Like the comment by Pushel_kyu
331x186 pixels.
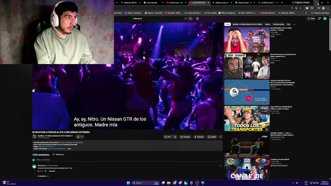[x=39, y=171]
